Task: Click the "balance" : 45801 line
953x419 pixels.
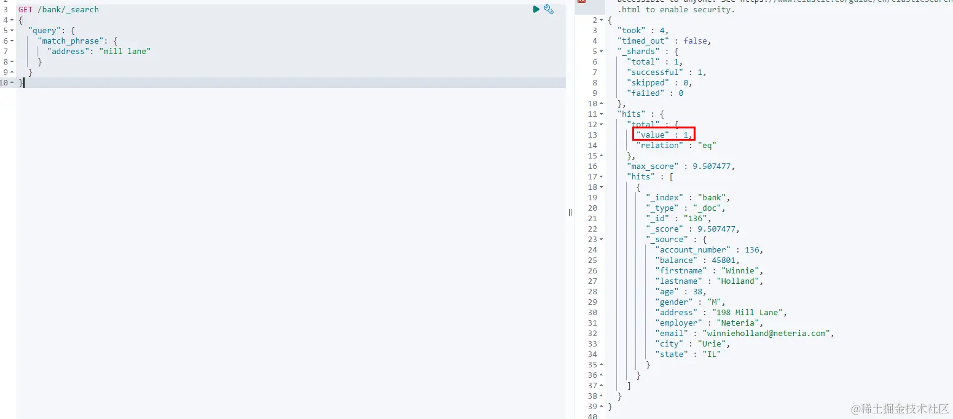Action: point(698,260)
